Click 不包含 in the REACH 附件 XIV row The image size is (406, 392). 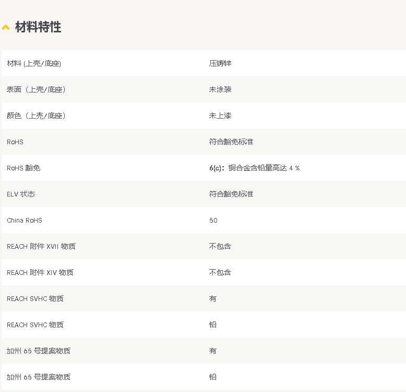(220, 272)
